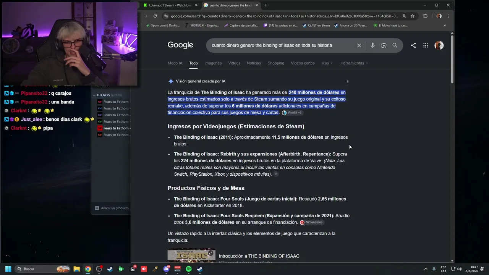Expand the Más search filter dropdown

click(x=327, y=63)
